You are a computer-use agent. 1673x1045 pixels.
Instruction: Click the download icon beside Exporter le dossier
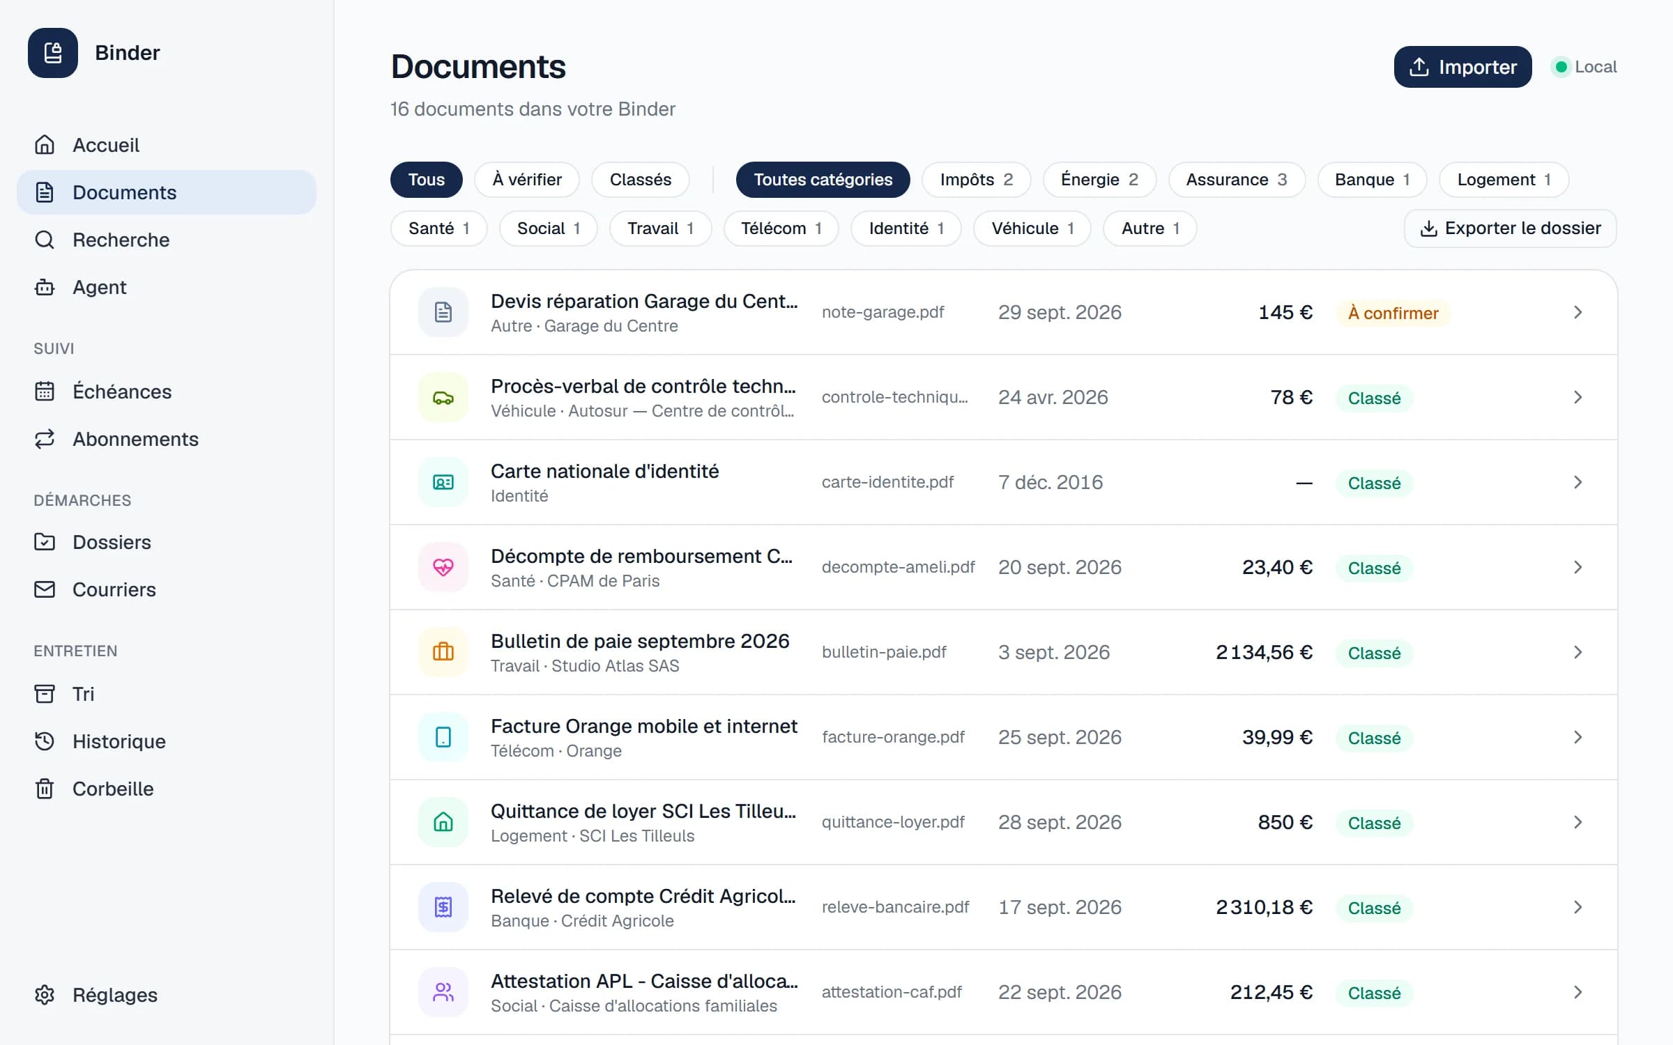(1429, 229)
